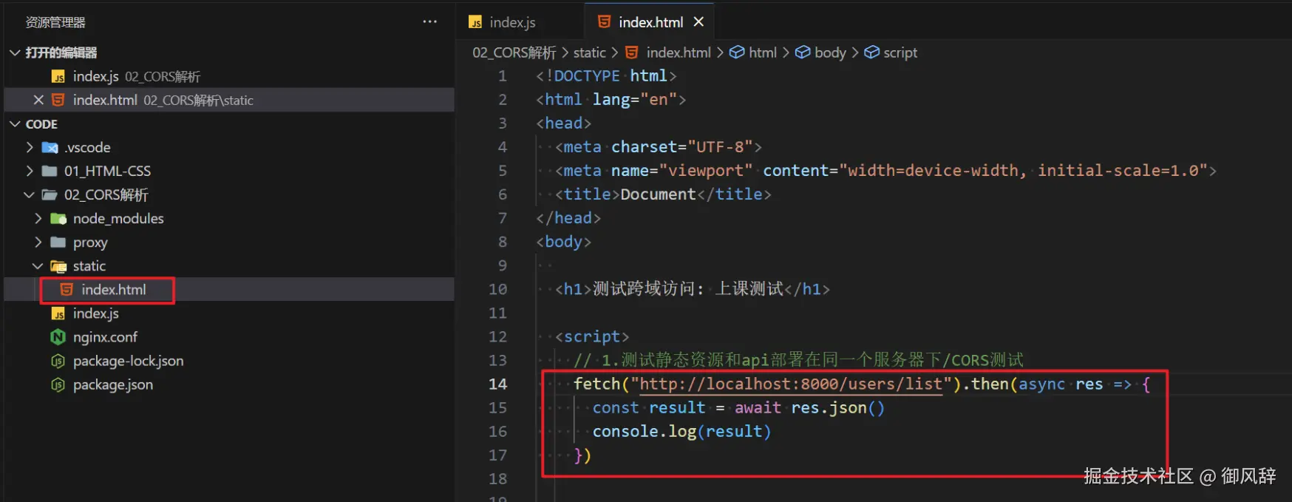
Task: Place cursor on the <title>Document</title> line
Action: pos(663,194)
